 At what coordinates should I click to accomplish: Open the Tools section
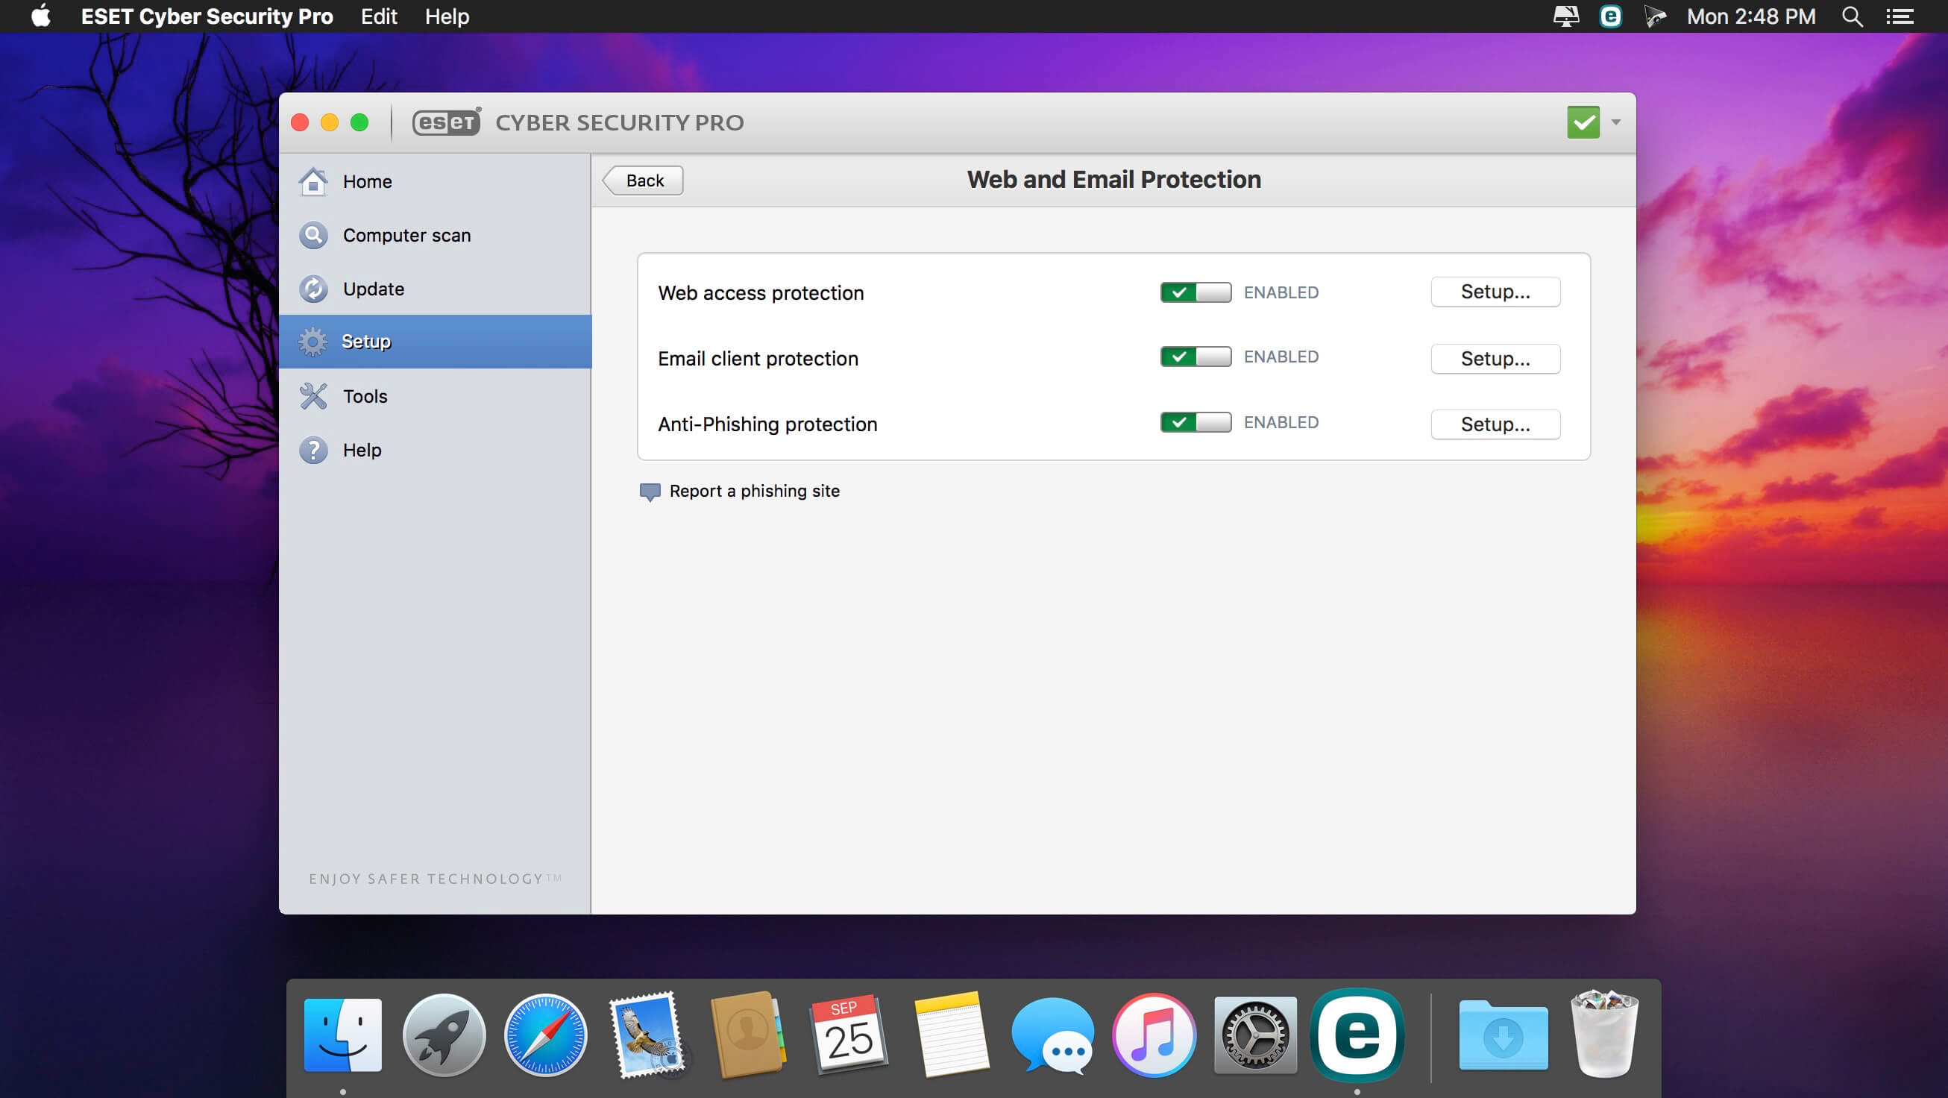pos(435,396)
